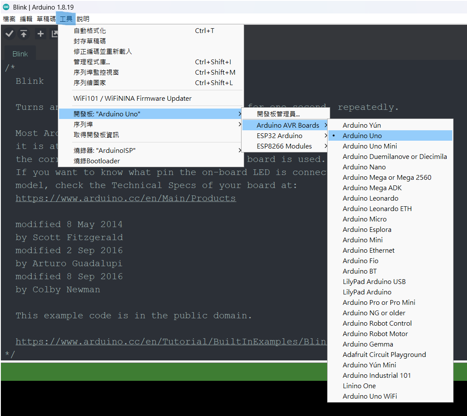Open 管理程式庫... from Tools menu
The image size is (467, 416).
[x=151, y=62]
